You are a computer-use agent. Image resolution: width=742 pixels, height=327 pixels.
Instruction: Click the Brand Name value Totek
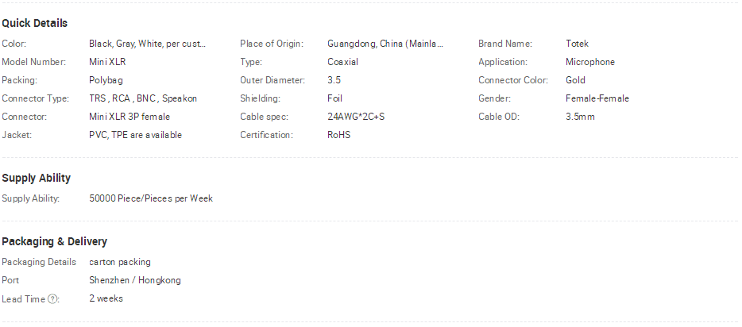click(577, 44)
